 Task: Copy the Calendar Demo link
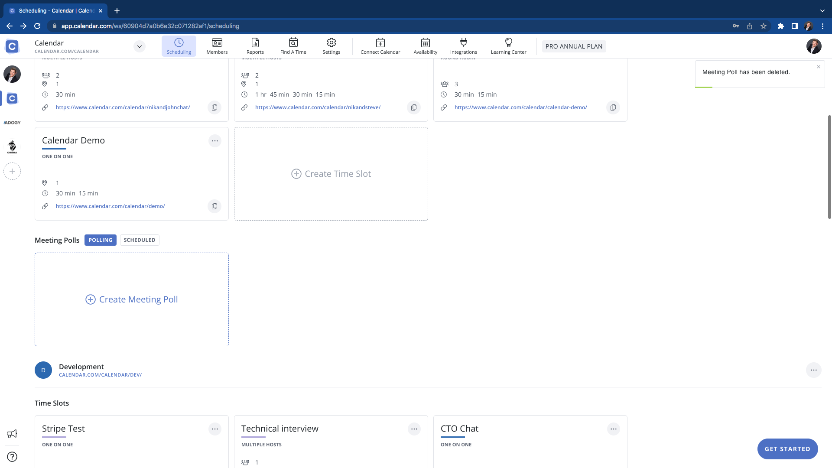[214, 206]
